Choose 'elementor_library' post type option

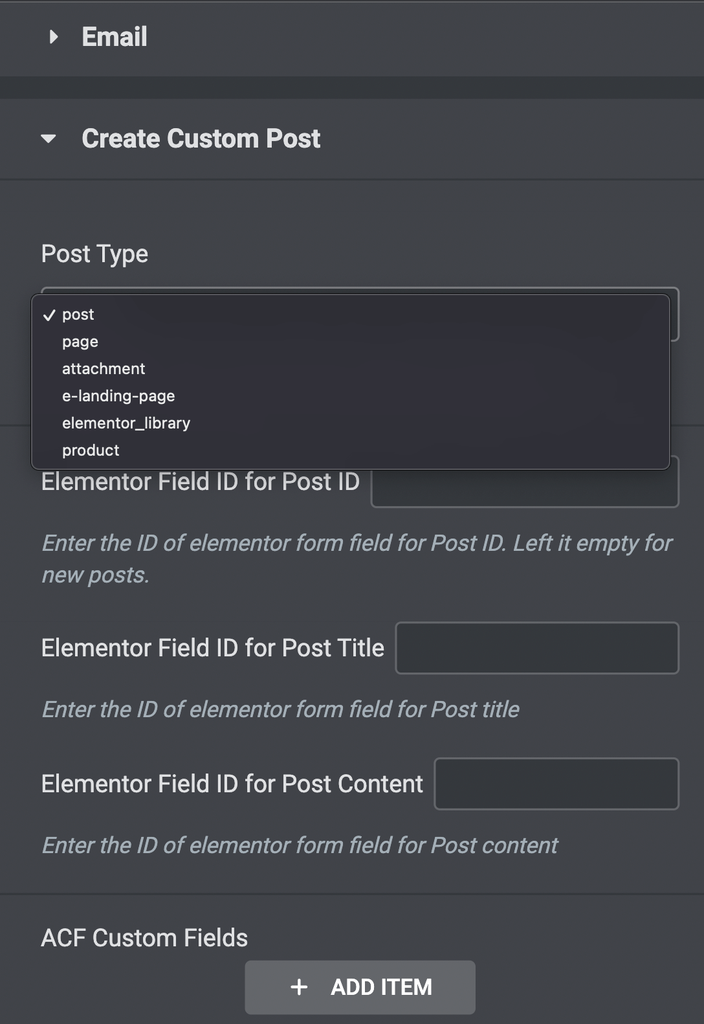click(126, 423)
